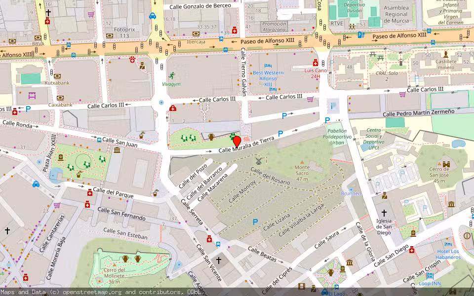Image resolution: width=474 pixels, height=296 pixels.
Task: Select the lighthouse-like tower icon above CRAI. Sala 2
Action: pos(401,62)
